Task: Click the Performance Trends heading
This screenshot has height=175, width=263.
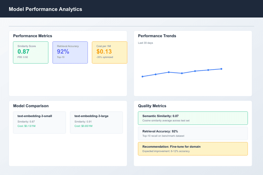Action: 157,36
